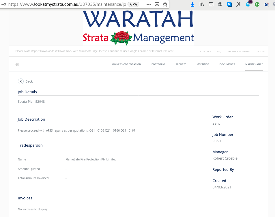Click the Amount Quoted label
Image resolution: width=275 pixels, height=217 pixels.
pos(29,169)
